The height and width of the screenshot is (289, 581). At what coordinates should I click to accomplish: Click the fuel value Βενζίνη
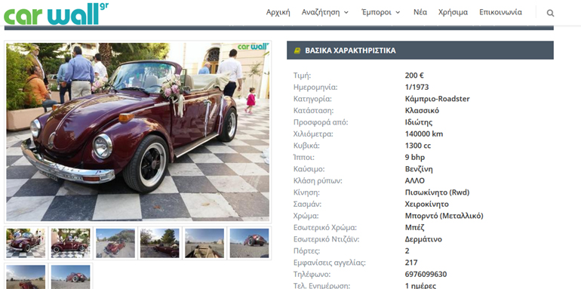click(x=419, y=169)
